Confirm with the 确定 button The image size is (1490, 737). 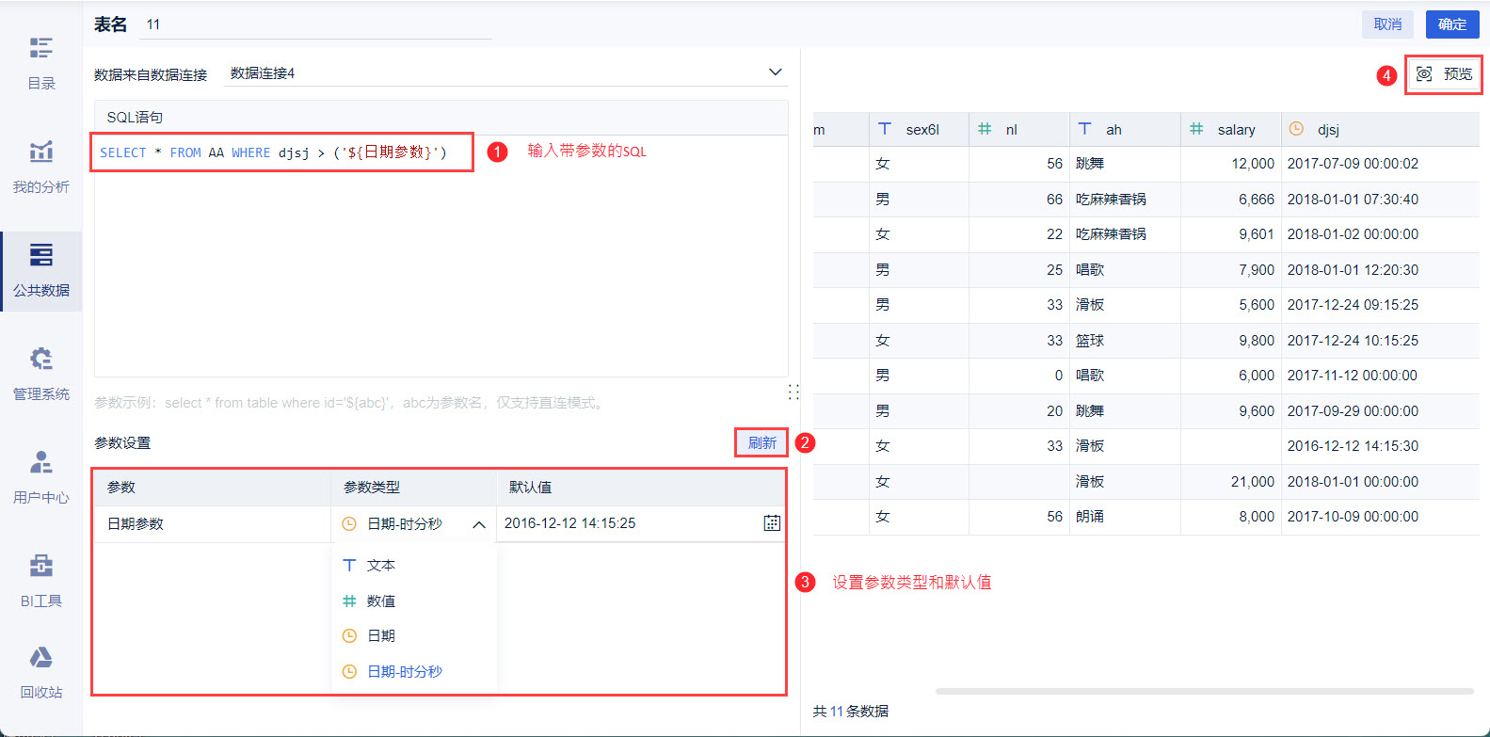(x=1452, y=24)
